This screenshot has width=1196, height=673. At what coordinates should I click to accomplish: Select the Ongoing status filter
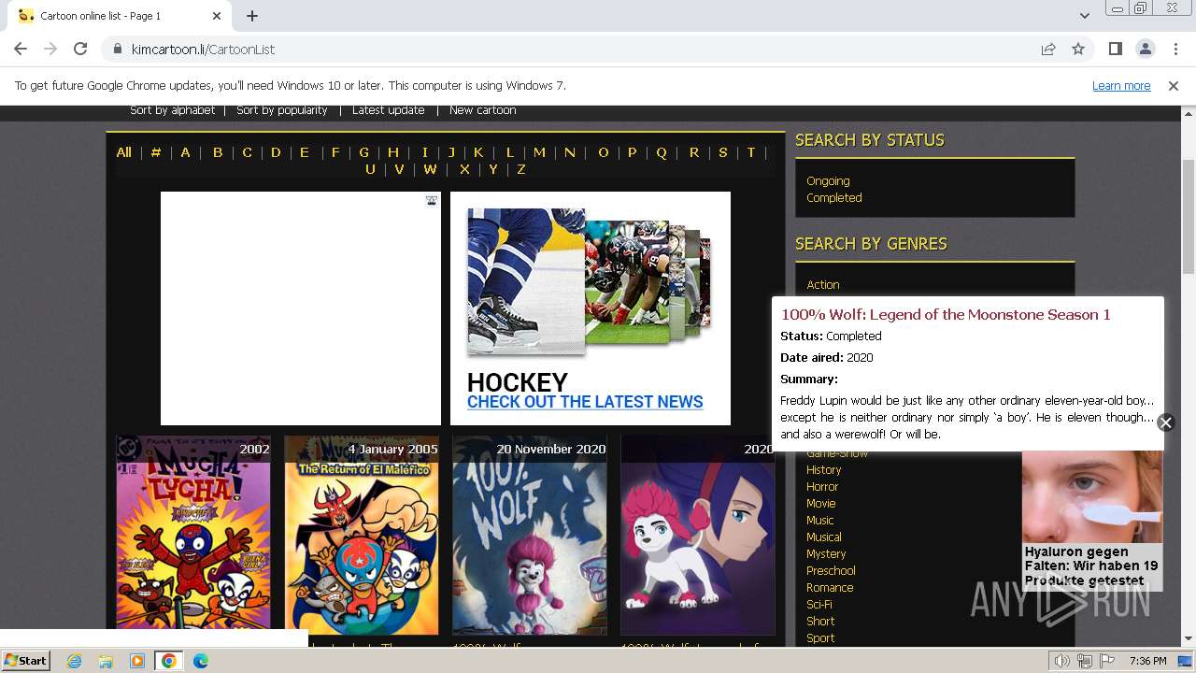[x=828, y=181]
